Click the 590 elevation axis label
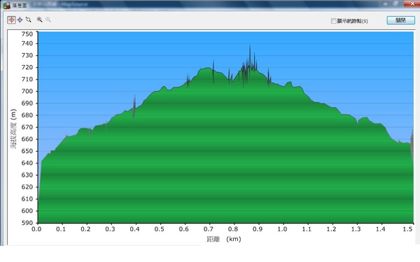The image size is (420, 262). click(x=27, y=223)
